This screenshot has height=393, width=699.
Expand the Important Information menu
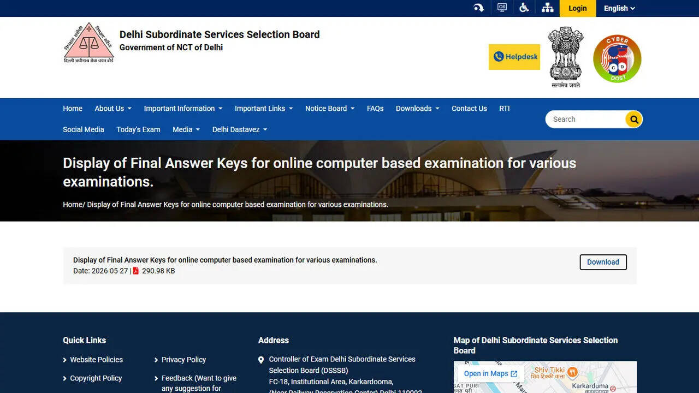[183, 109]
